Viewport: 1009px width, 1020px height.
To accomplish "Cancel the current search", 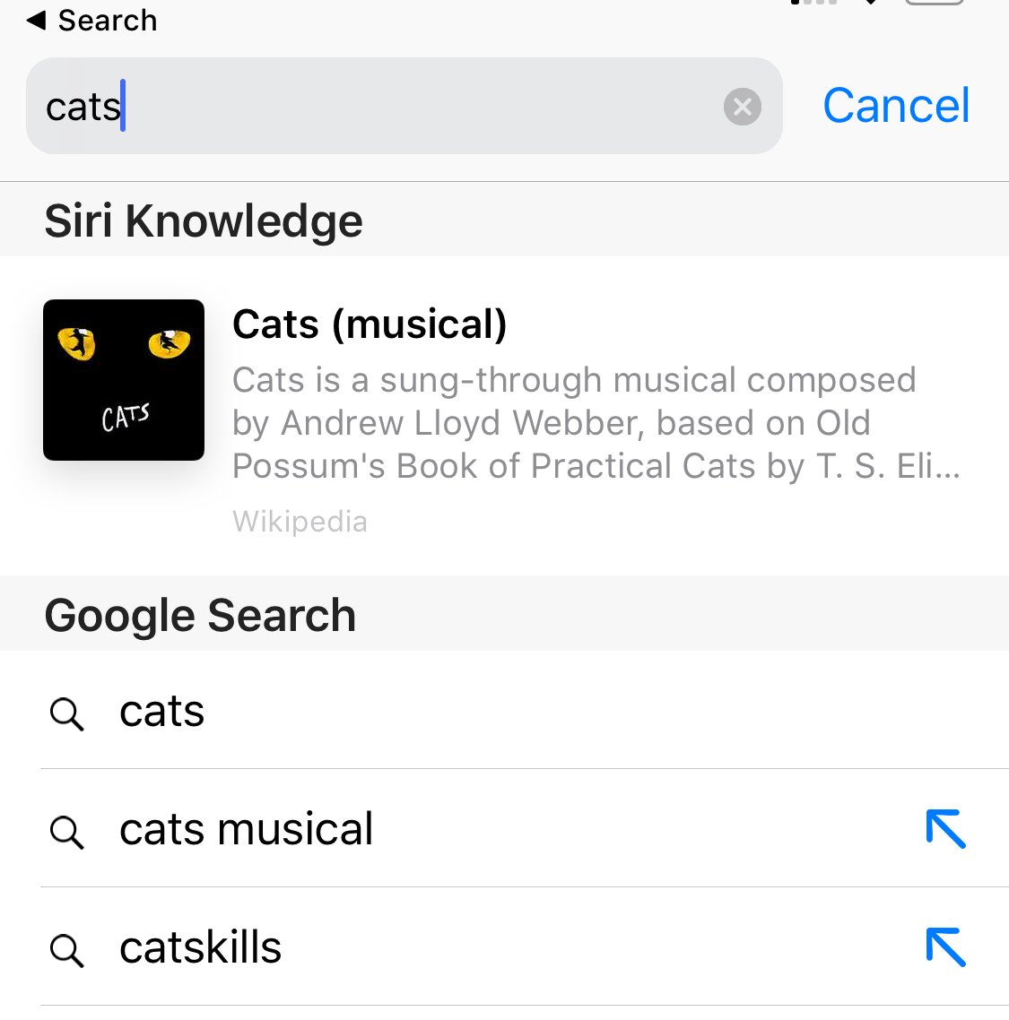I will pos(896,106).
